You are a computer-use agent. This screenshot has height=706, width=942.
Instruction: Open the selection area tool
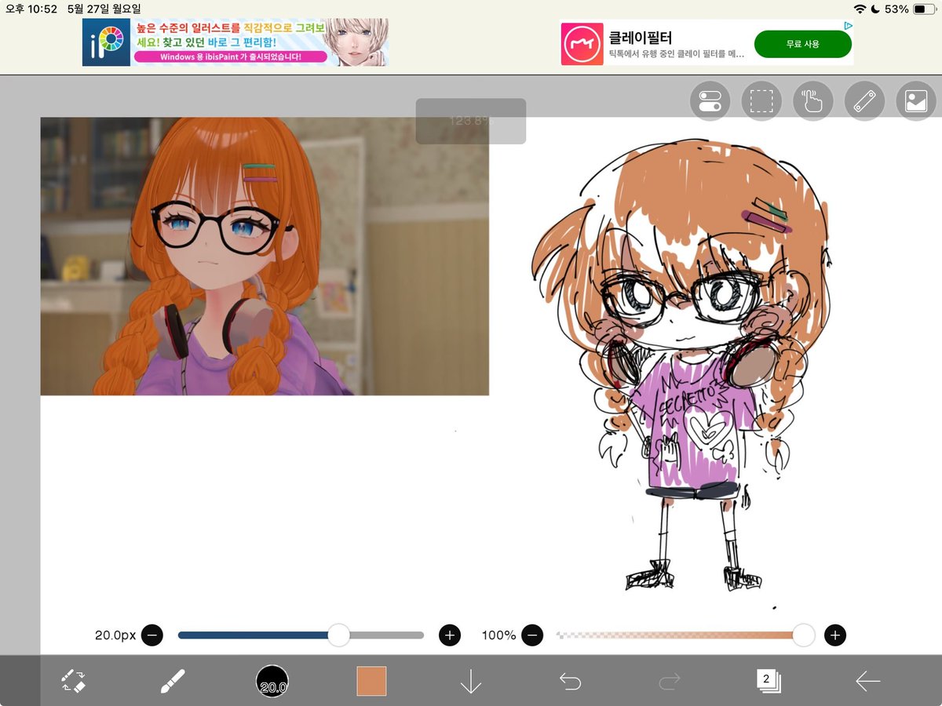point(761,101)
